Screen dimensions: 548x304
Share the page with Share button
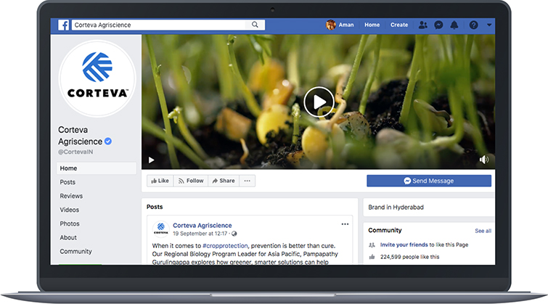coord(224,181)
